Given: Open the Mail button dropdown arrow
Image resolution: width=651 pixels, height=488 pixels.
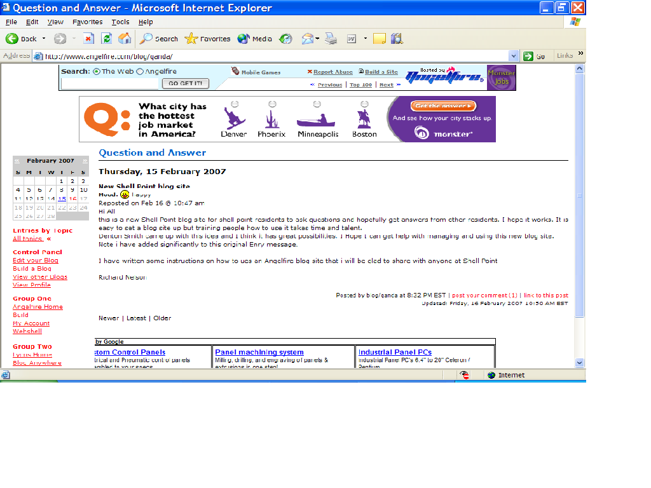Looking at the screenshot, I should click(317, 39).
